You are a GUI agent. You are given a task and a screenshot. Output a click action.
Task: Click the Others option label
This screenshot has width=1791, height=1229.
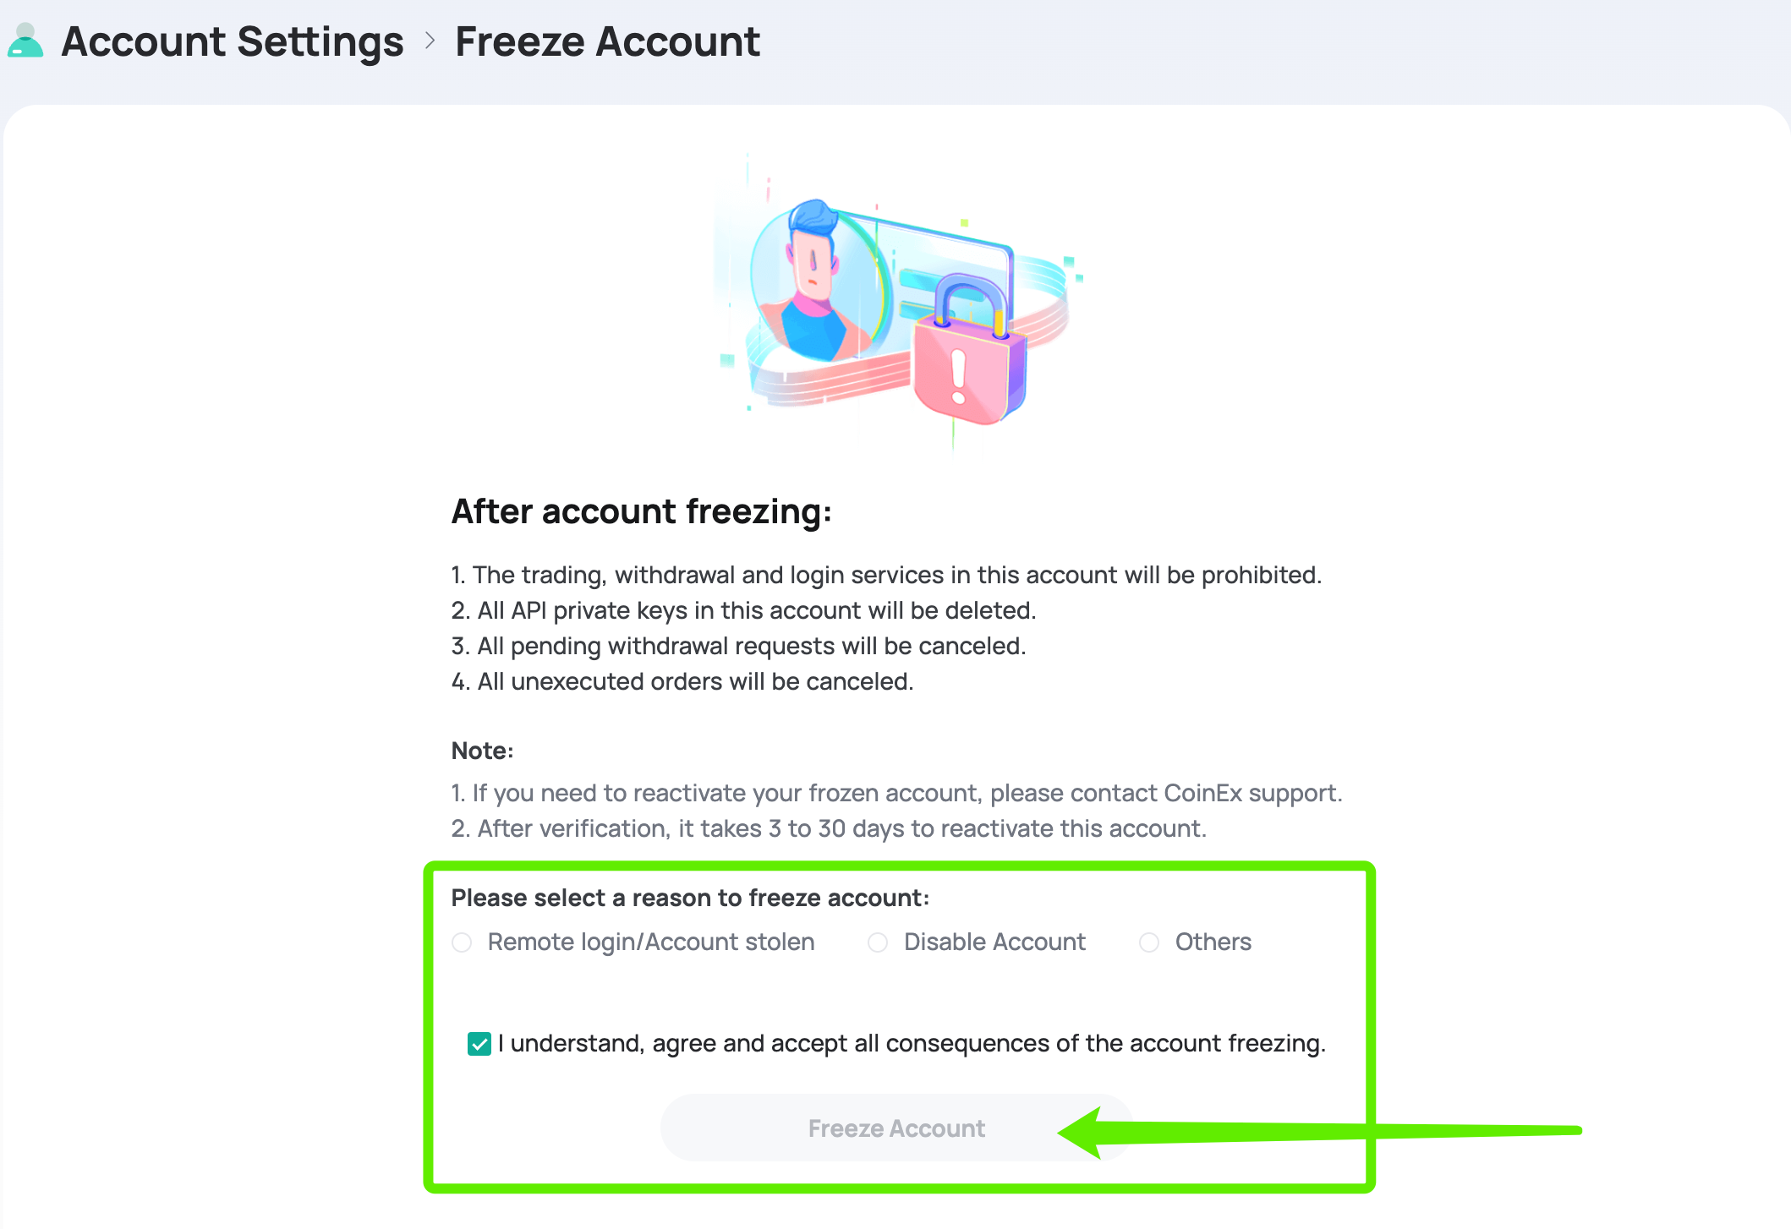[1213, 942]
